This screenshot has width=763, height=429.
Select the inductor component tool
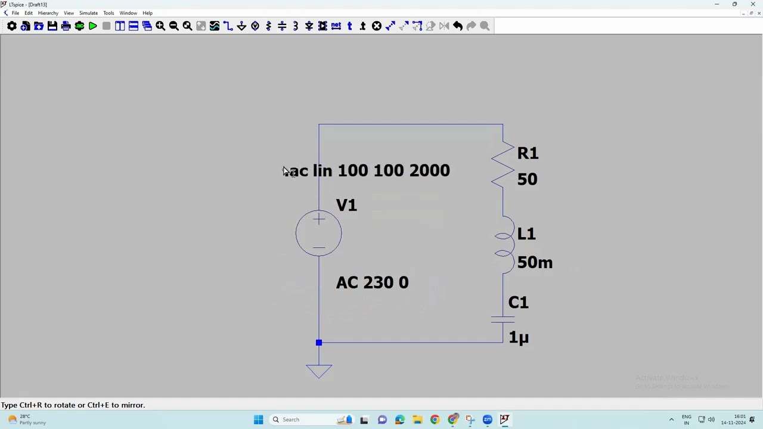coord(296,26)
